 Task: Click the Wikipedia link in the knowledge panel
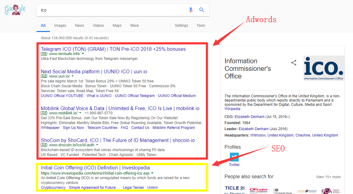click(x=232, y=109)
